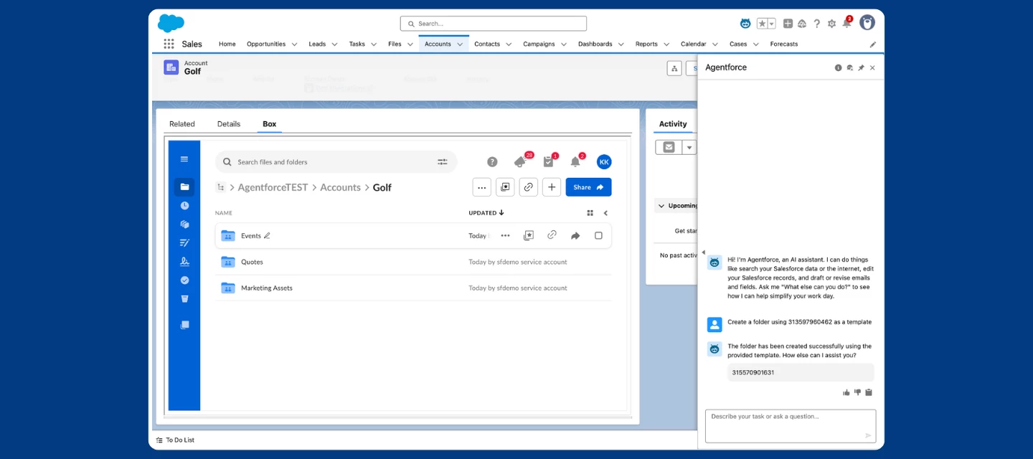This screenshot has width=1033, height=459.
Task: Open Box notifications bell icon
Action: 575,161
